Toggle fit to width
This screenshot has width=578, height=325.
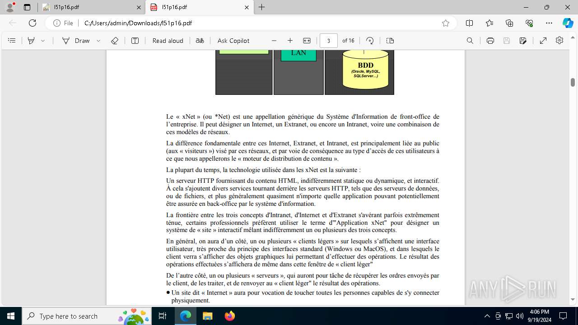(307, 41)
